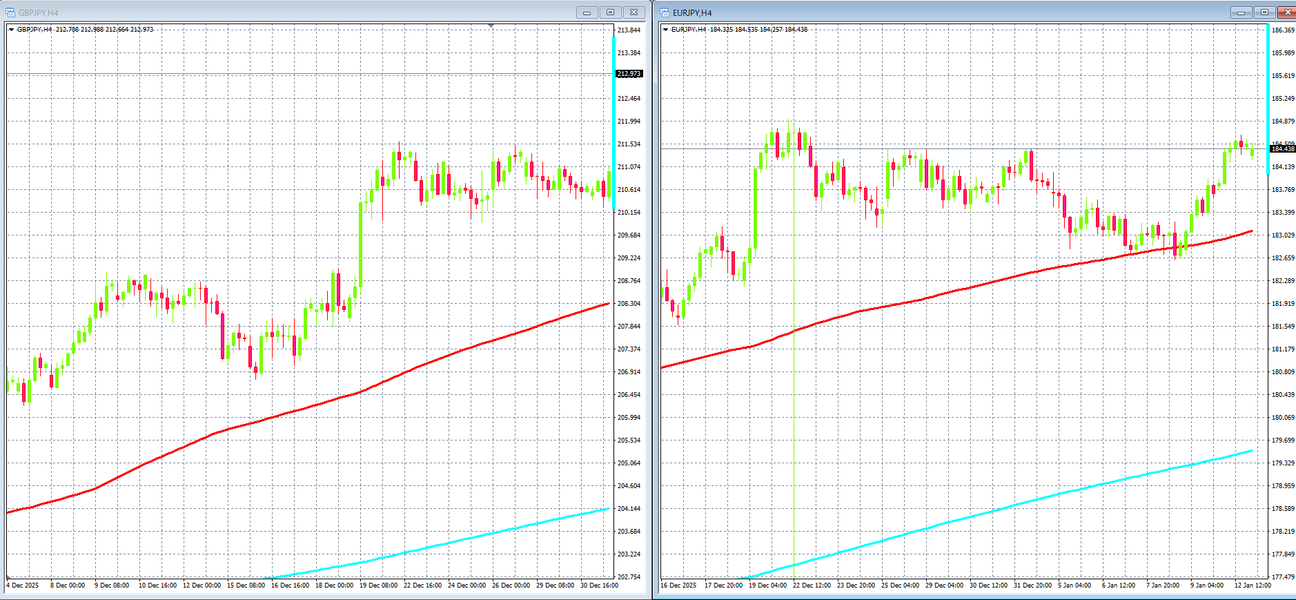Click the 184.438 current price label
Image resolution: width=1296 pixels, height=600 pixels.
[x=1283, y=149]
